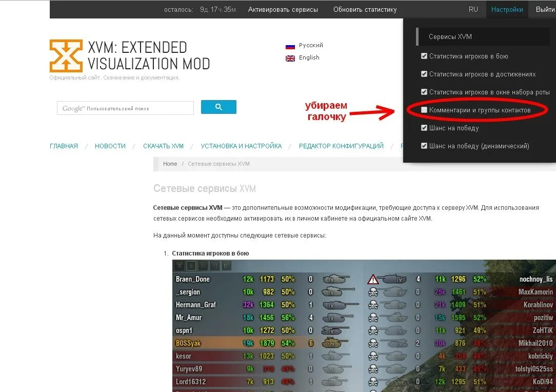The image size is (556, 392).
Task: Click 'Обновить статистику' in top bar
Action: [x=365, y=10]
